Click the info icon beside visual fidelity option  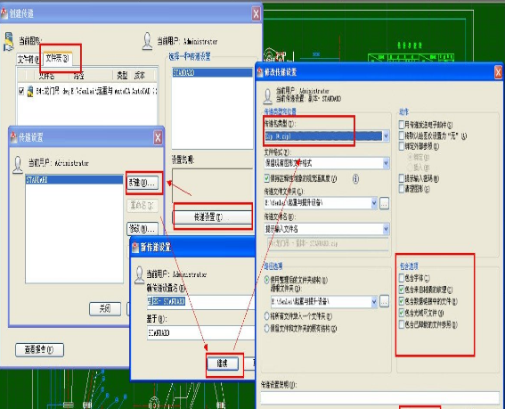[x=355, y=178]
